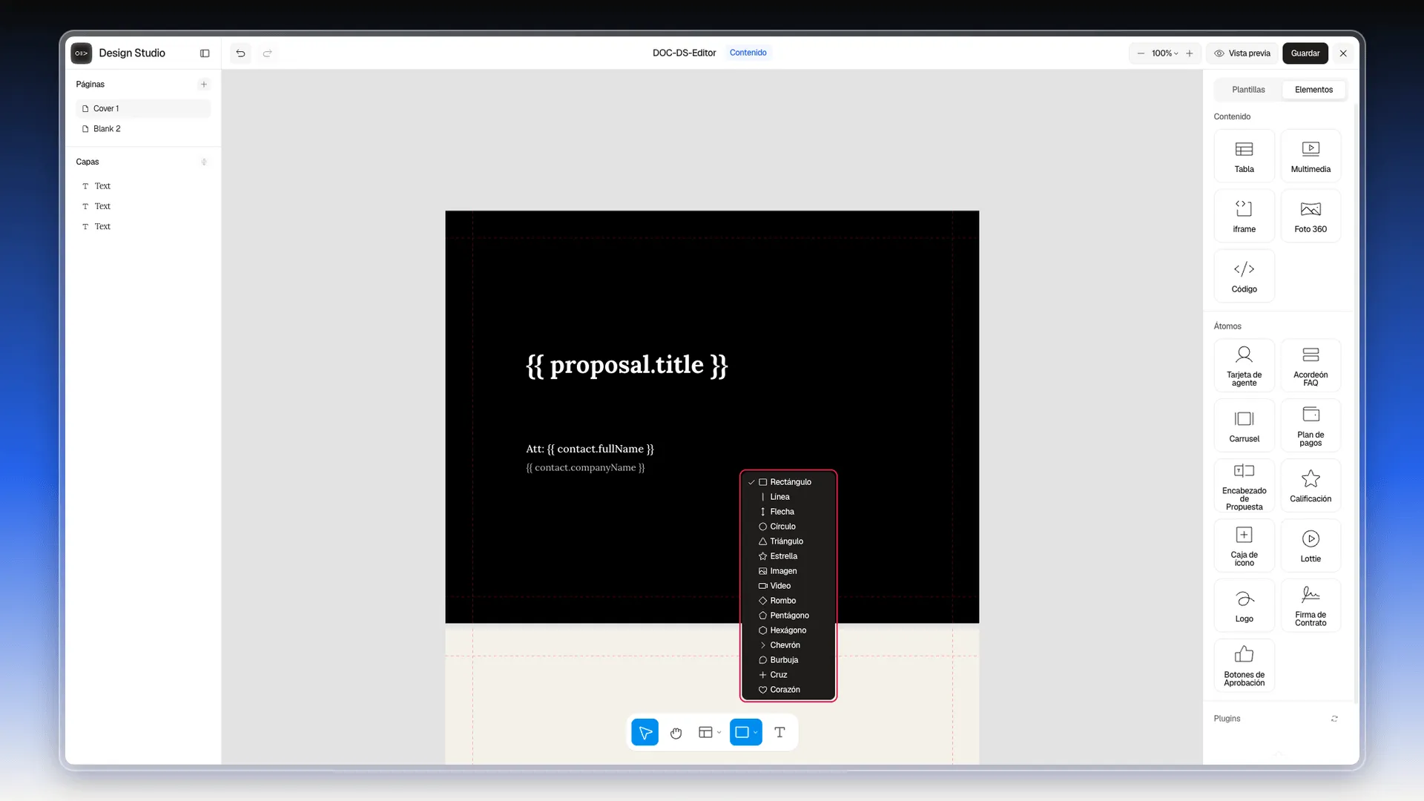Add Tarjeta de agente atom
This screenshot has width=1424, height=801.
coord(1244,366)
